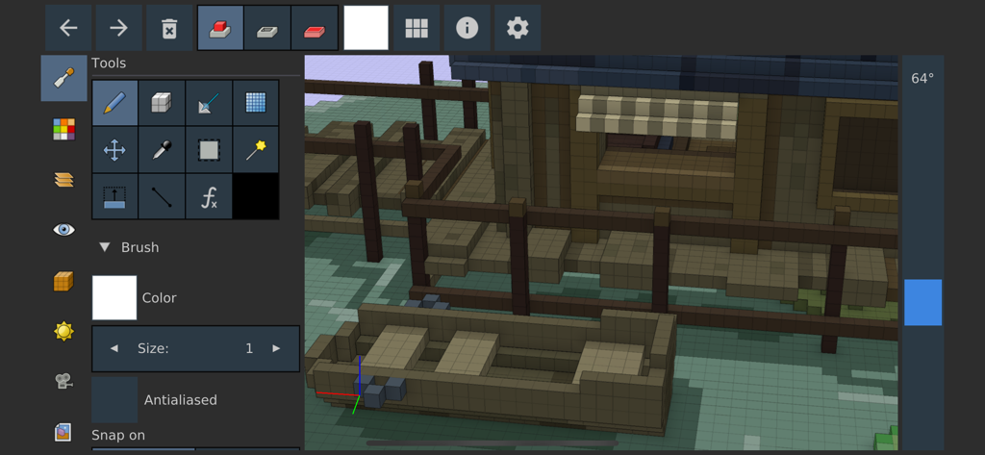Image resolution: width=985 pixels, height=455 pixels.
Task: Select the eyedropper color picker tool
Action: click(162, 149)
